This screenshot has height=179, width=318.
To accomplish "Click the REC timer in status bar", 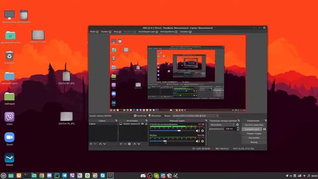I will [222, 149].
